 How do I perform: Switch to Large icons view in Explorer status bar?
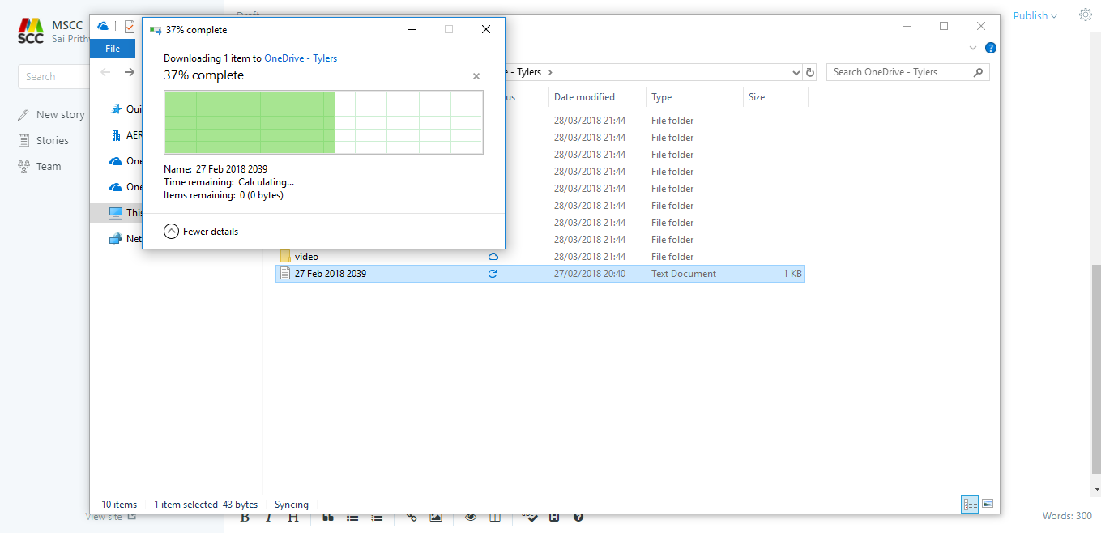click(x=988, y=504)
